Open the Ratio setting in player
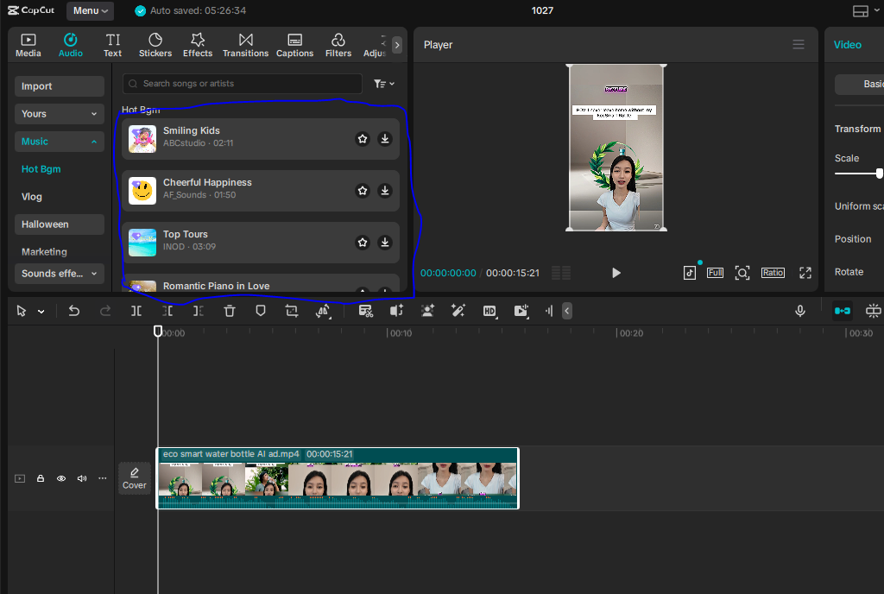Viewport: 884px width, 594px height. pyautogui.click(x=773, y=273)
